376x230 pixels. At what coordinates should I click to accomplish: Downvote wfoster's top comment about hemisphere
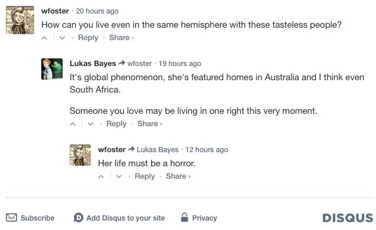[x=63, y=38]
